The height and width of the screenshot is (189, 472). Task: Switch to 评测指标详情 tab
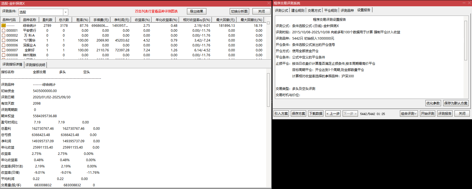pos(12,65)
